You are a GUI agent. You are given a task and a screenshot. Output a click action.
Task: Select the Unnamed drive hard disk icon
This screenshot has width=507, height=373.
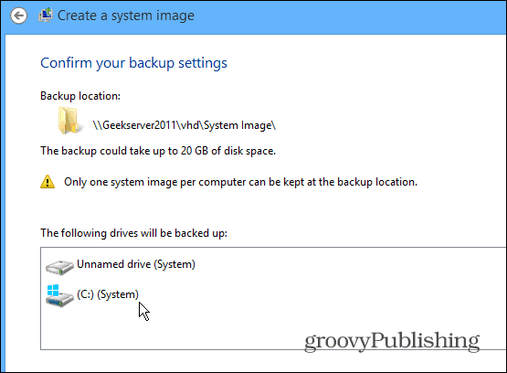tap(59, 267)
